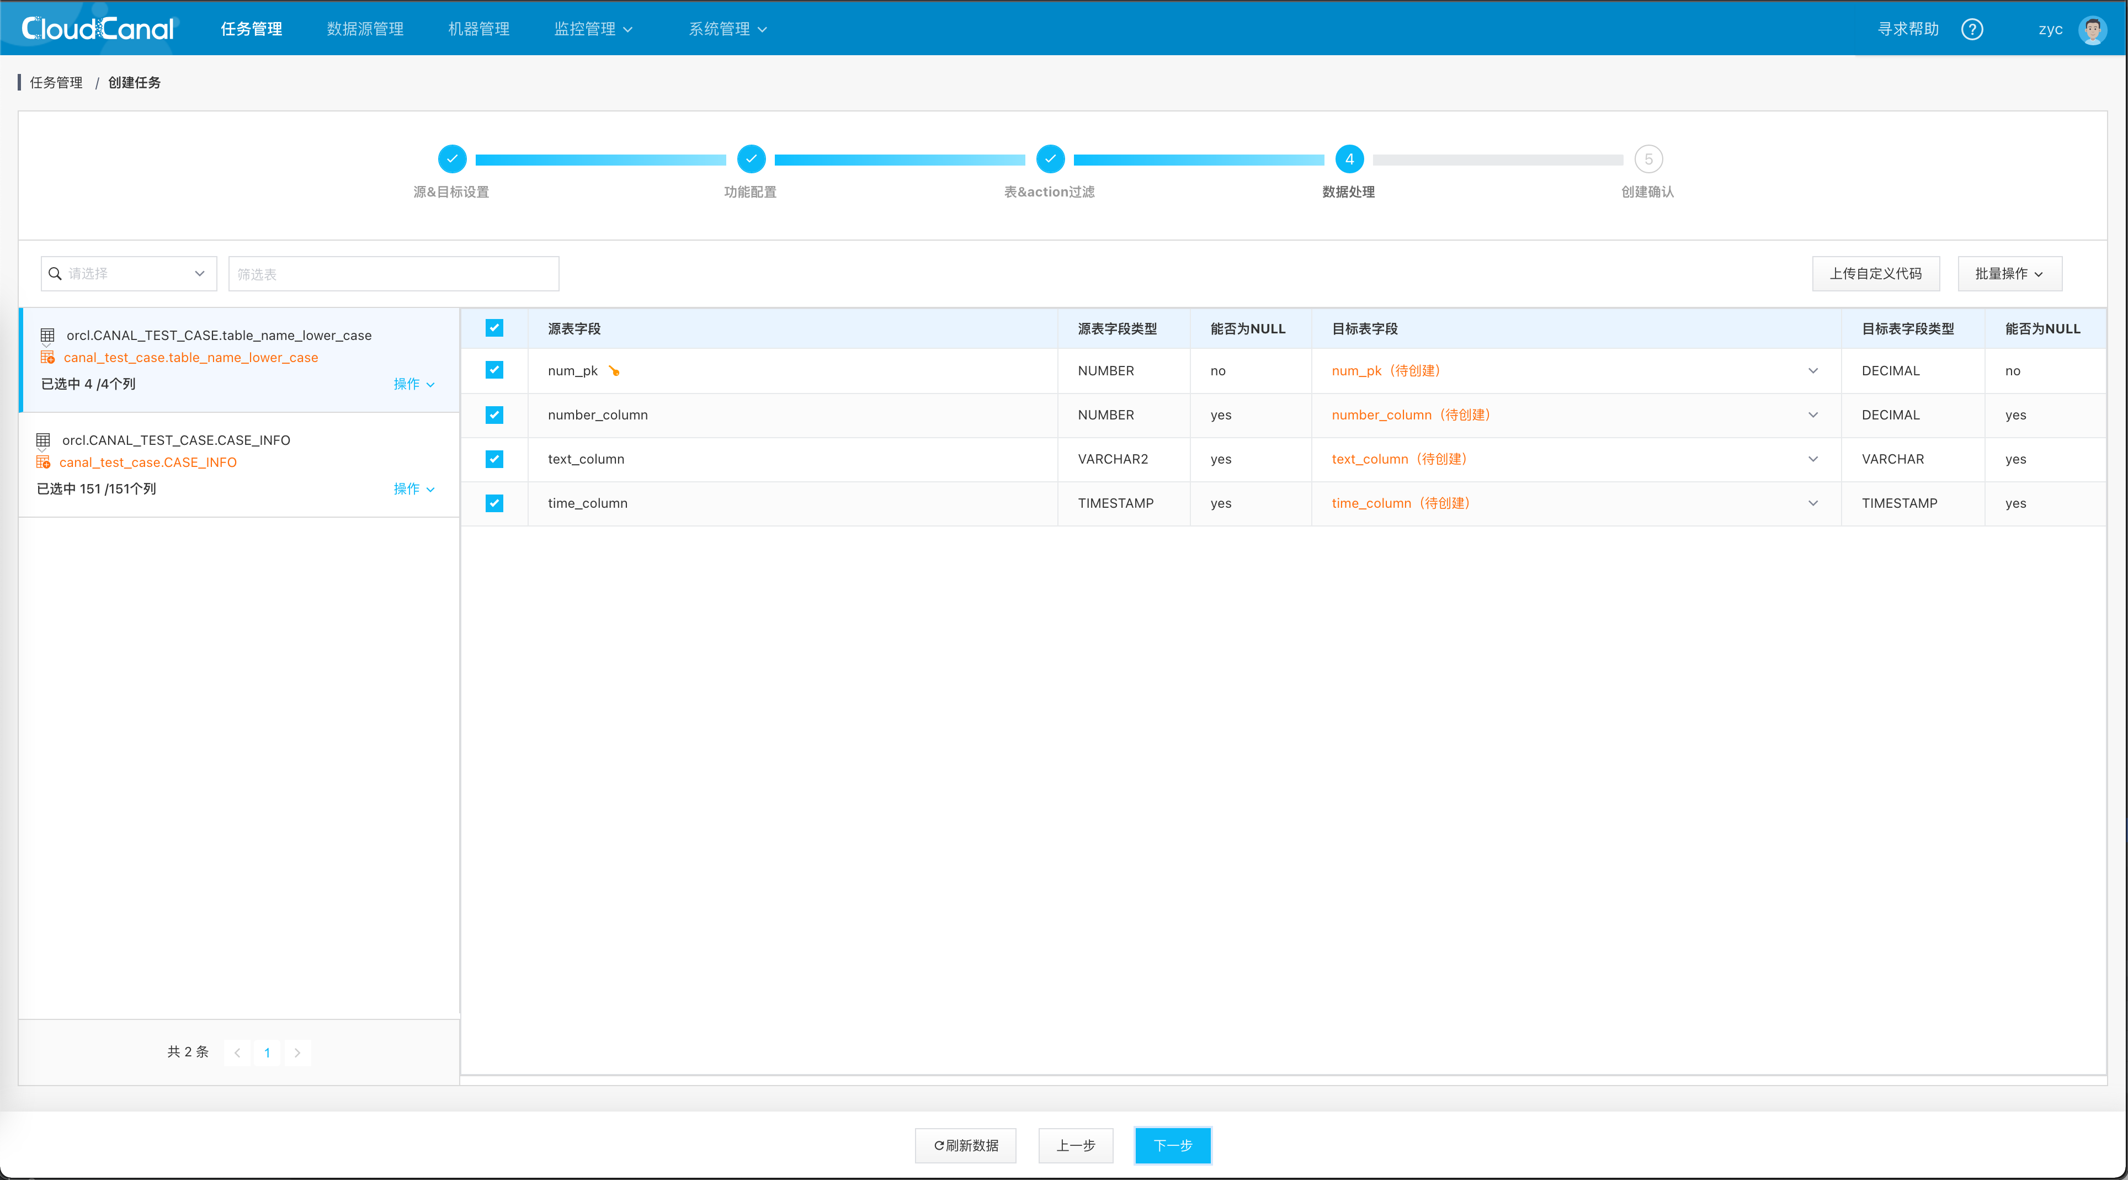Uncheck the num_pk column checkbox
Viewport: 2128px width, 1180px height.
[494, 370]
